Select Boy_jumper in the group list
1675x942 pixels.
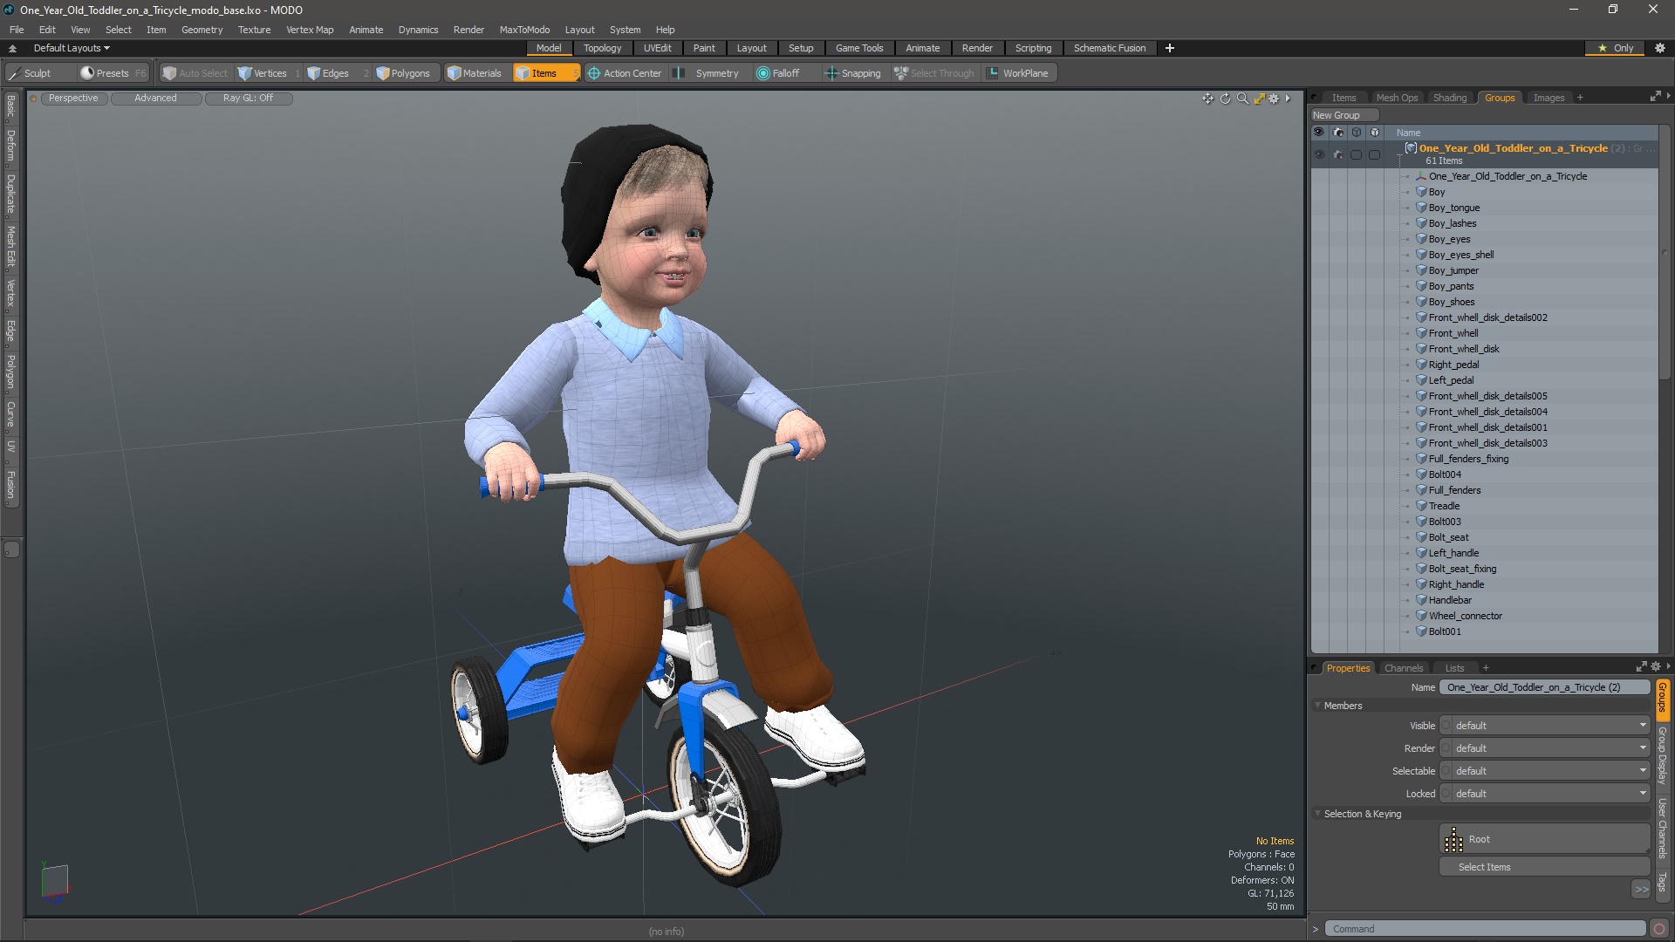[x=1453, y=270]
